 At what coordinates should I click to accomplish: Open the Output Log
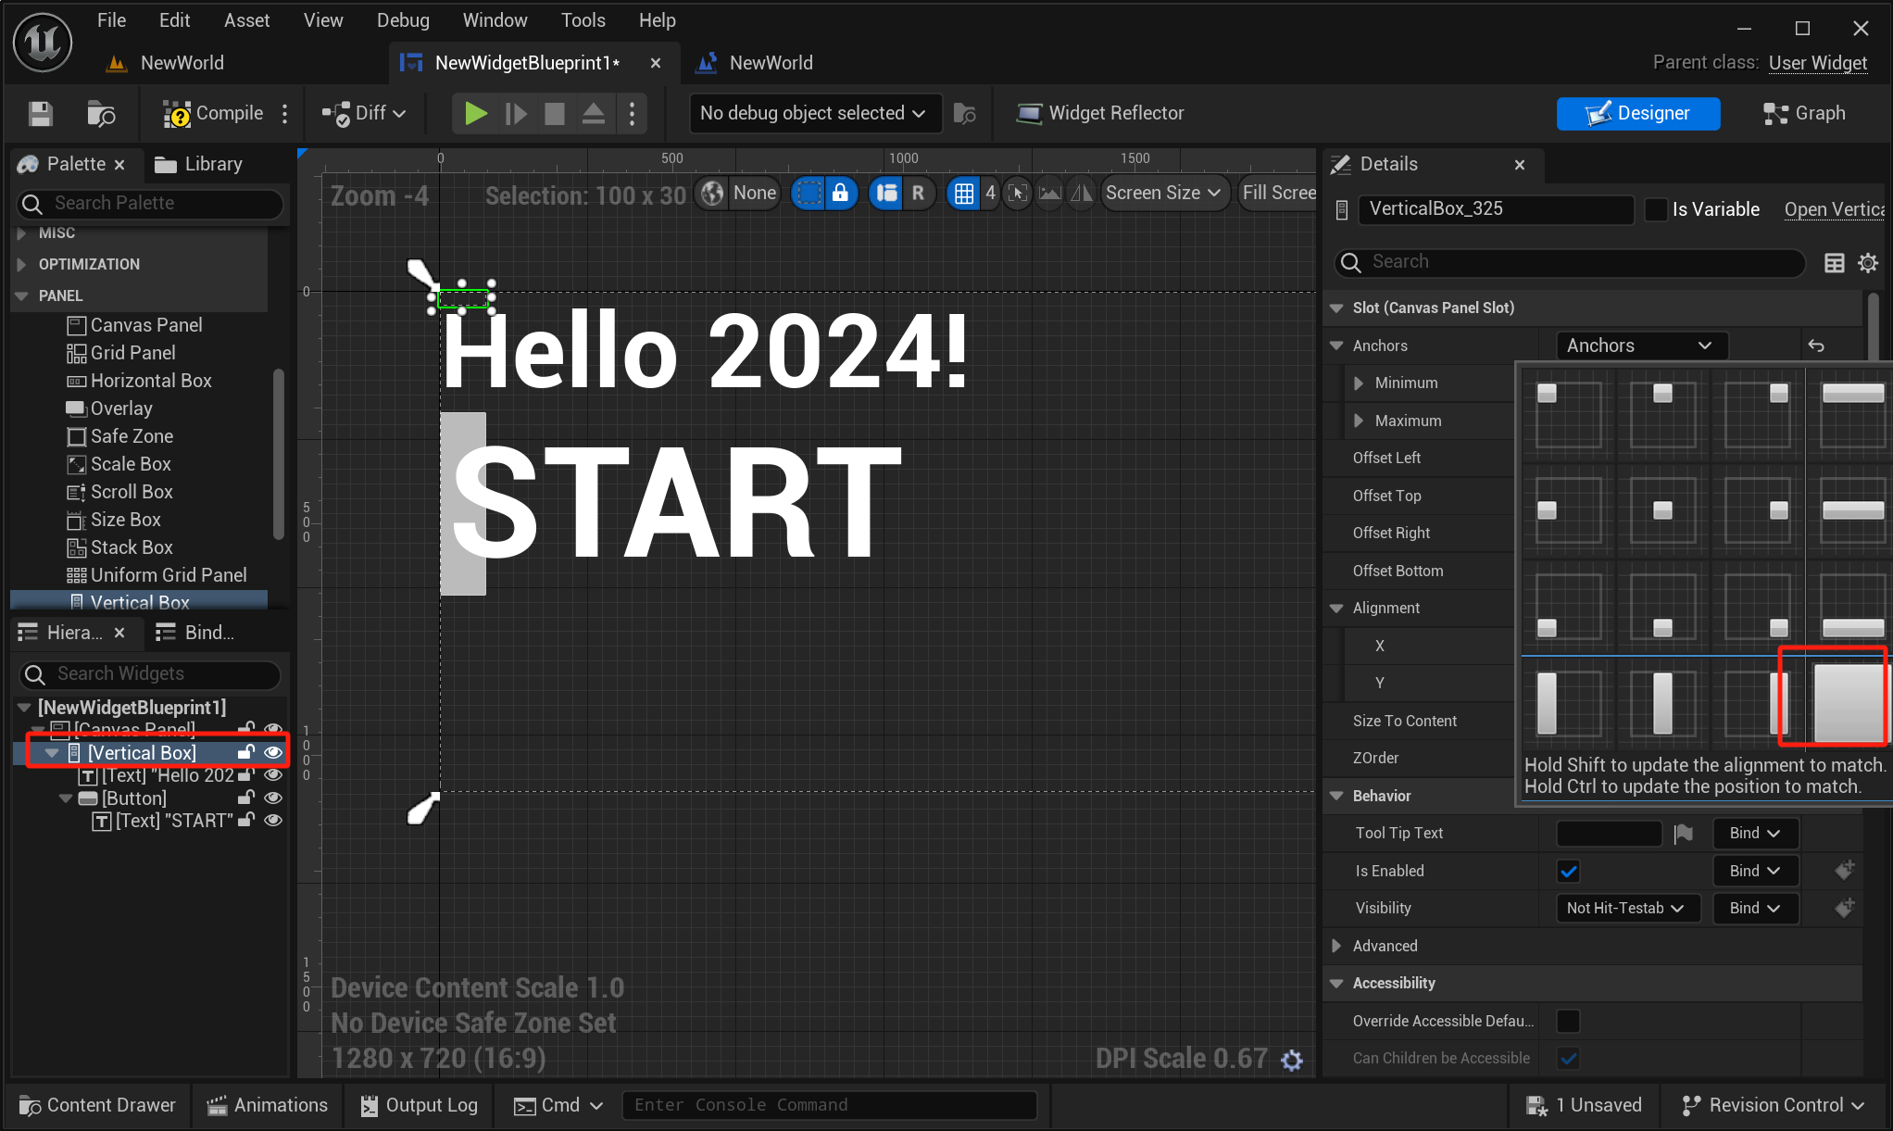click(x=419, y=1106)
